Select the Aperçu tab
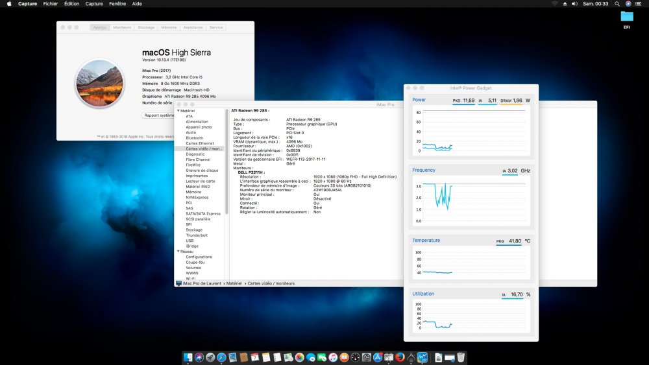Image resolution: width=649 pixels, height=365 pixels. point(100,27)
